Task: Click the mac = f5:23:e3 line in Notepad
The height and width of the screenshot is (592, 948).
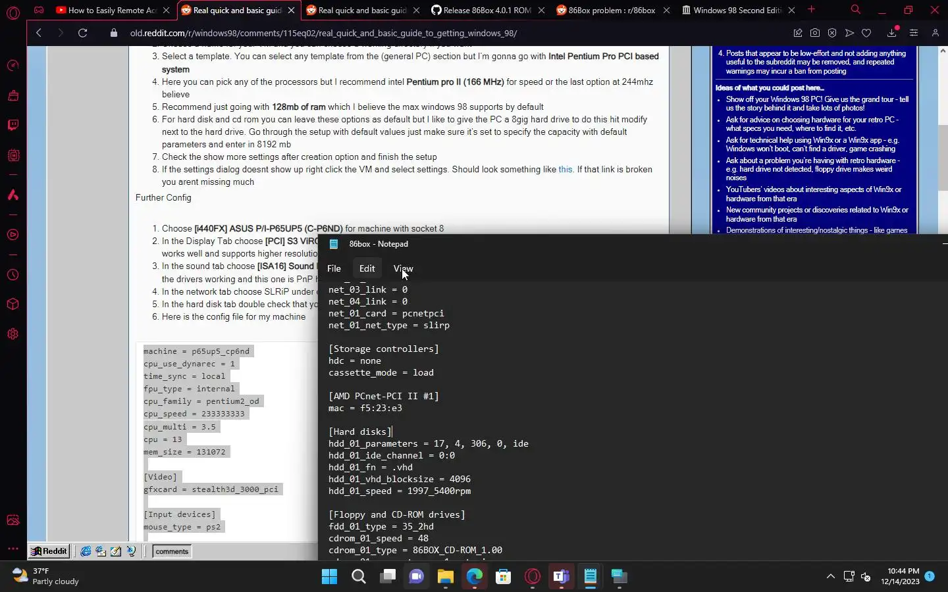Action: coord(365,408)
